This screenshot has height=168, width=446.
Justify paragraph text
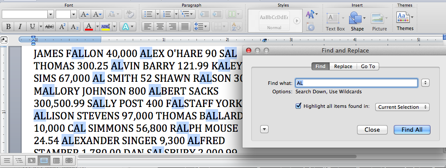185,27
